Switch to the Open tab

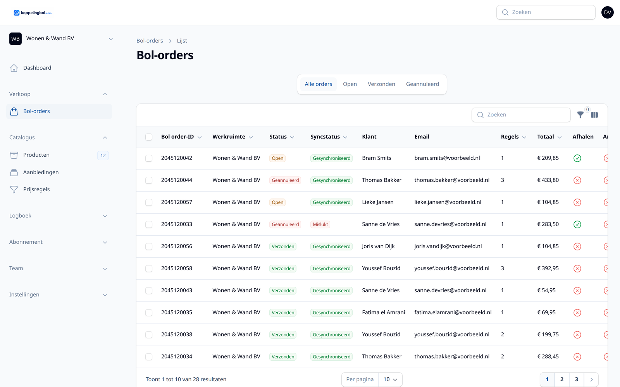click(x=350, y=84)
